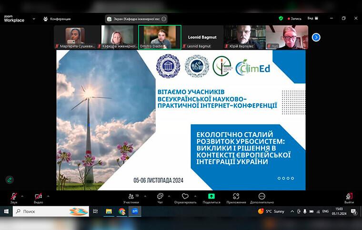
Task: Switch the ENG input language indicator
Action: (x=325, y=211)
